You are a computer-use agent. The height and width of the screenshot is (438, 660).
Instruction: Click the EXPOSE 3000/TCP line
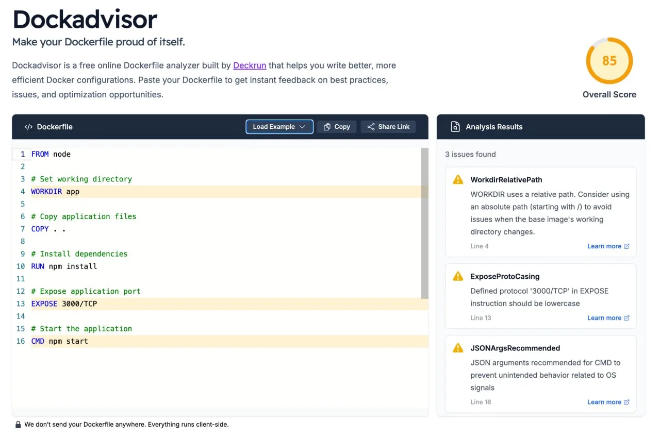click(229, 304)
